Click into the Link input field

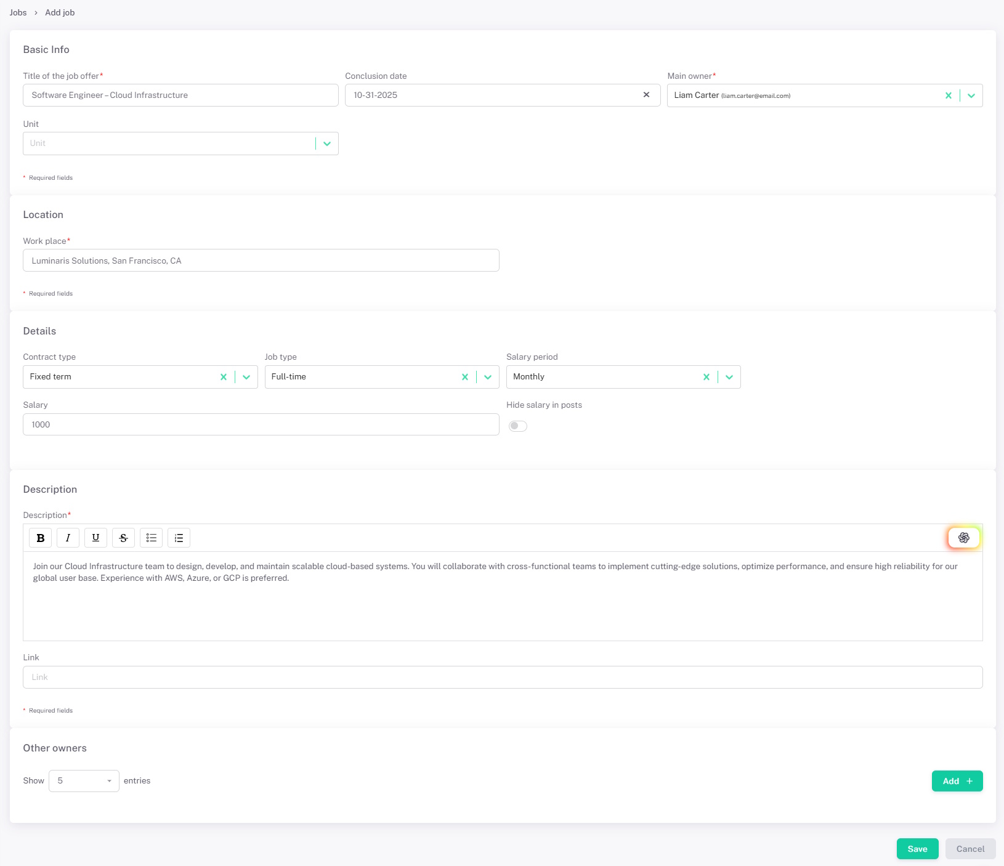pyautogui.click(x=502, y=677)
